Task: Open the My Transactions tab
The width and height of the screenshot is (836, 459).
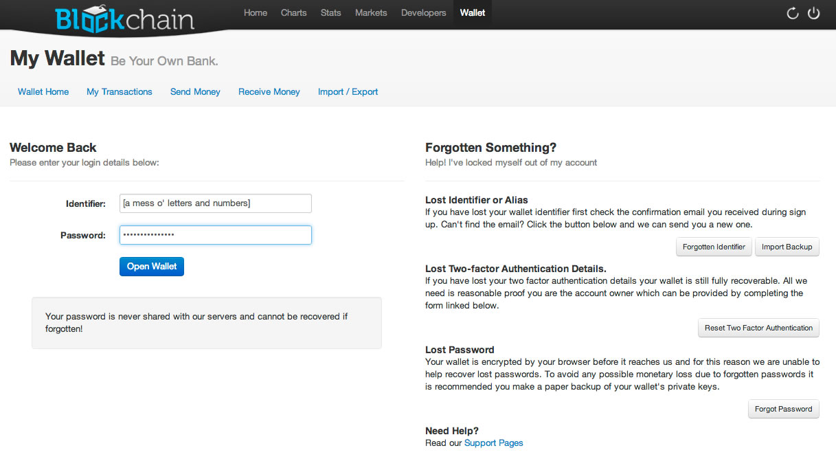Action: point(120,92)
